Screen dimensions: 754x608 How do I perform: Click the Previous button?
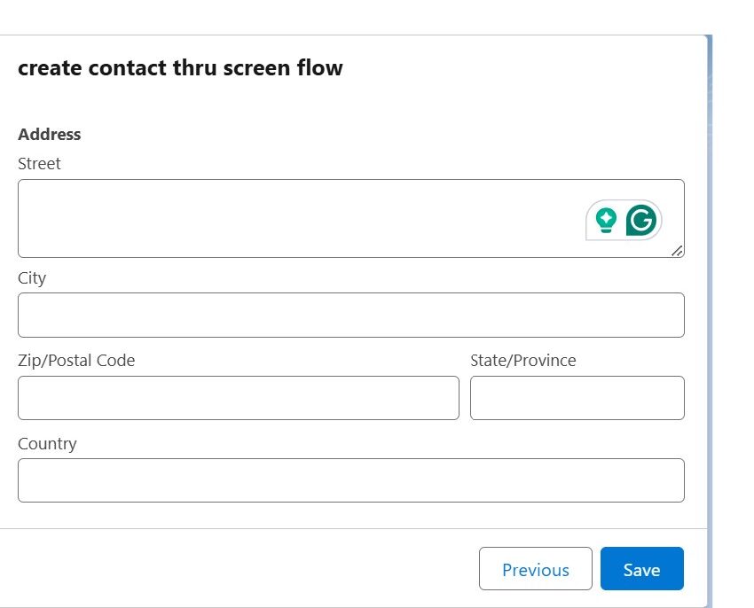click(535, 569)
